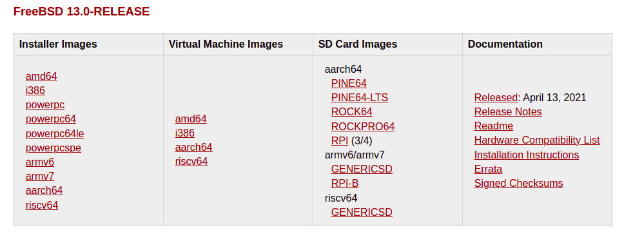Screen dimensions: 624x239
Task: Open the powerpcspe installer image link
Action: [54, 148]
